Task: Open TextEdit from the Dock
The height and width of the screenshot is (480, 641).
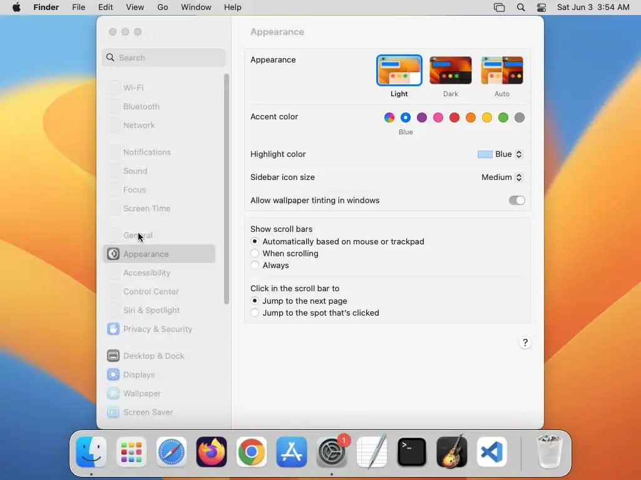Action: coord(372,452)
